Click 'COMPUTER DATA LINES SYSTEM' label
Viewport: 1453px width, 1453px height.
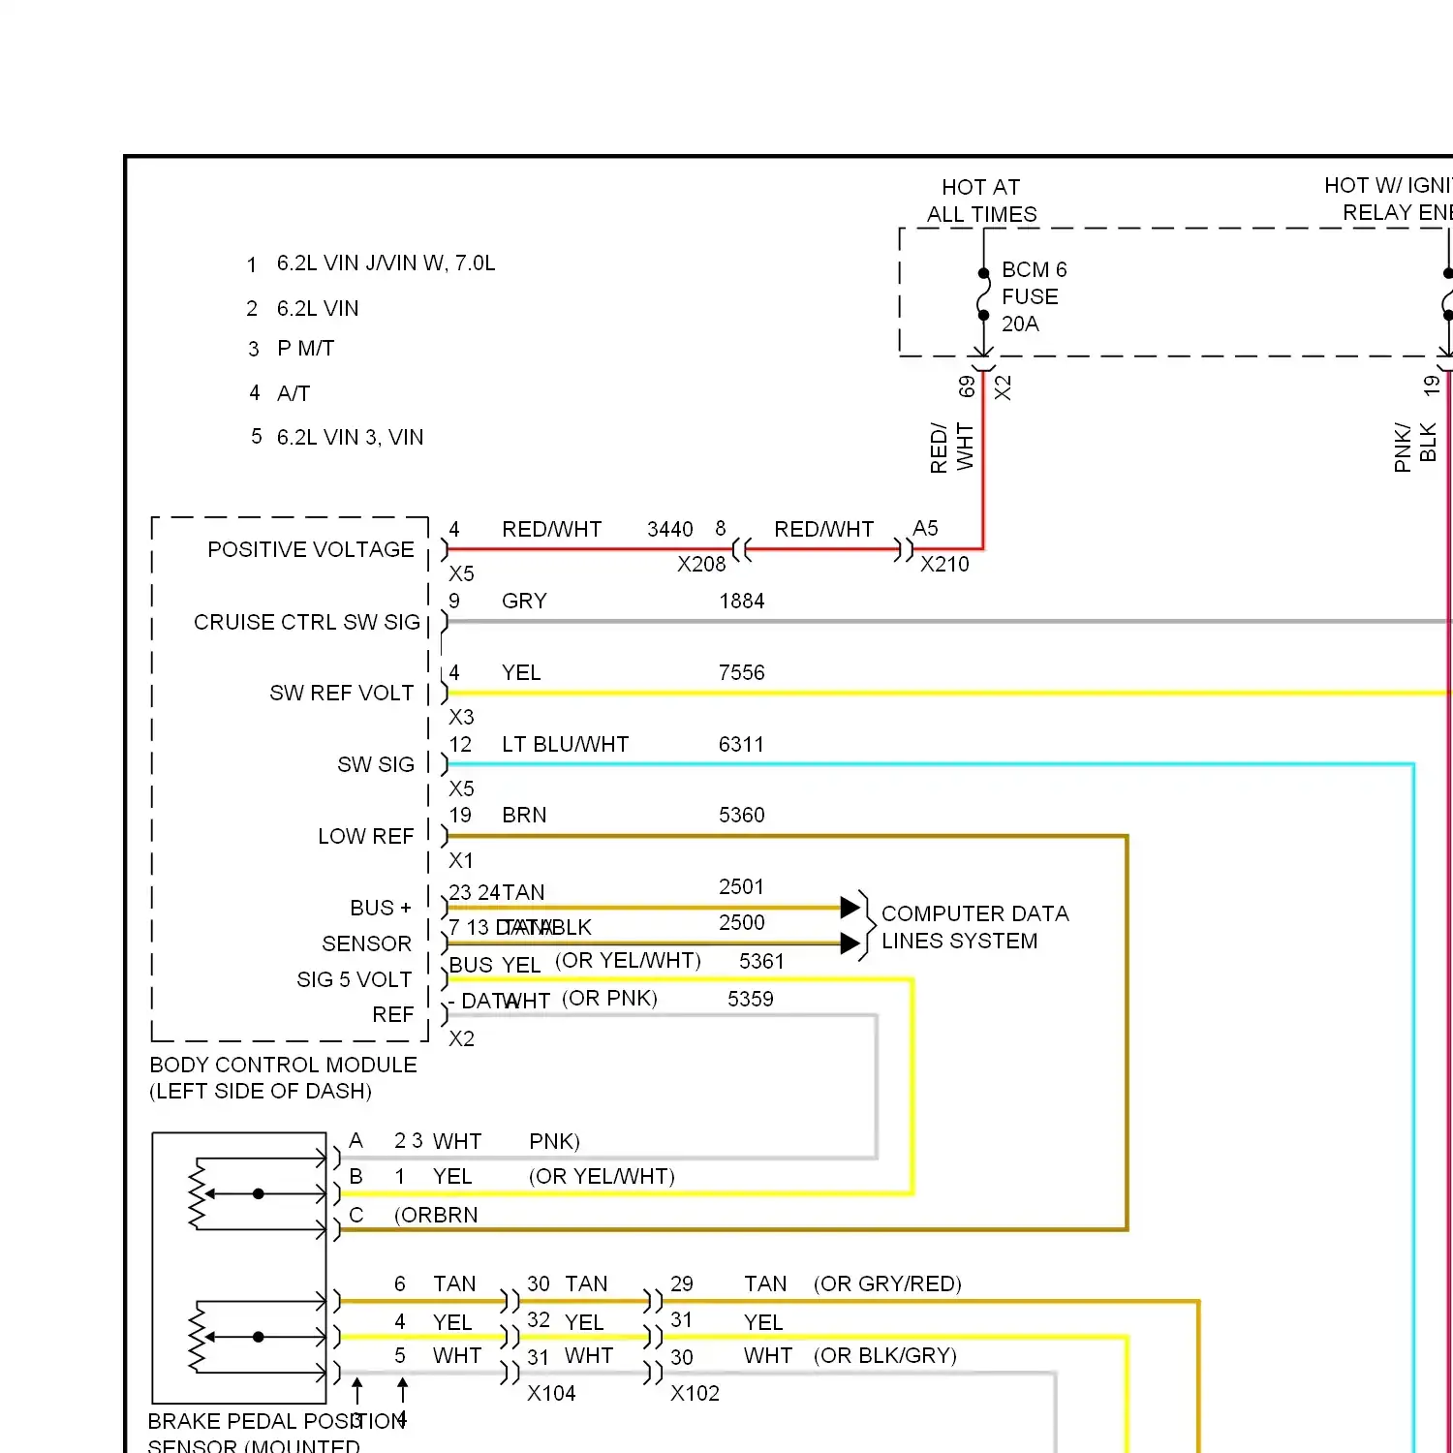tap(975, 927)
